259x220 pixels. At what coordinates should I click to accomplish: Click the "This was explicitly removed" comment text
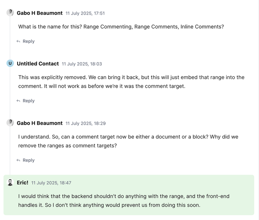131,81
